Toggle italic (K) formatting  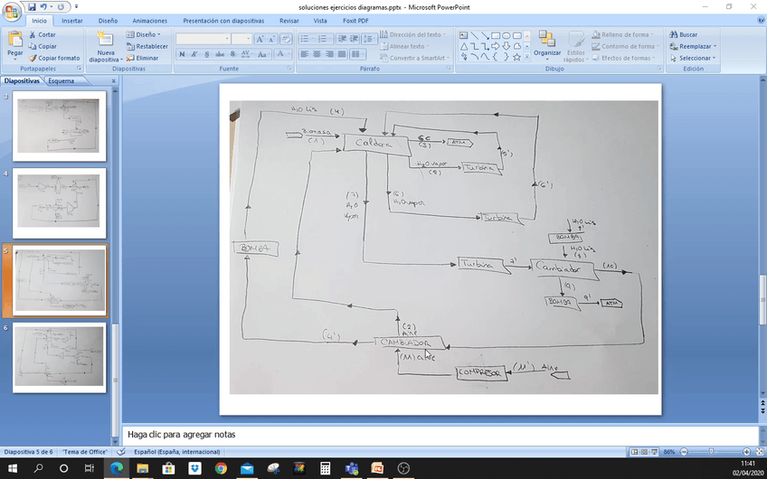[194, 54]
